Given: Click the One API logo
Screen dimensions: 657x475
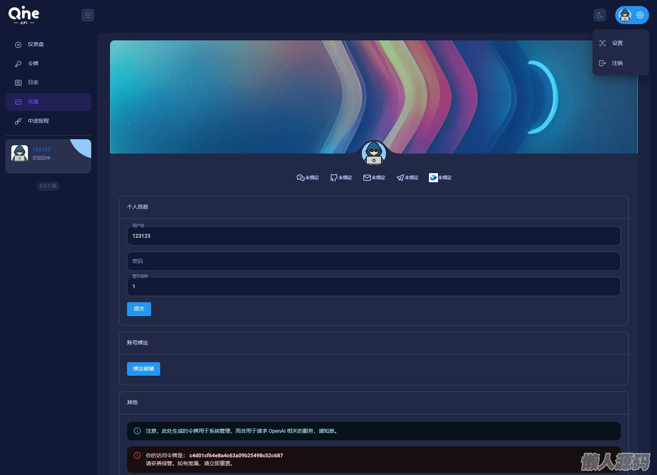Looking at the screenshot, I should pos(24,15).
